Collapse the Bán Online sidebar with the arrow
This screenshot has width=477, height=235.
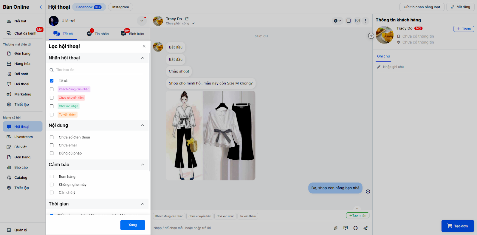41,7
